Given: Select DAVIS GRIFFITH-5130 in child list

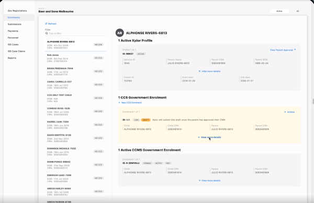Looking at the screenshot, I should (75, 138).
